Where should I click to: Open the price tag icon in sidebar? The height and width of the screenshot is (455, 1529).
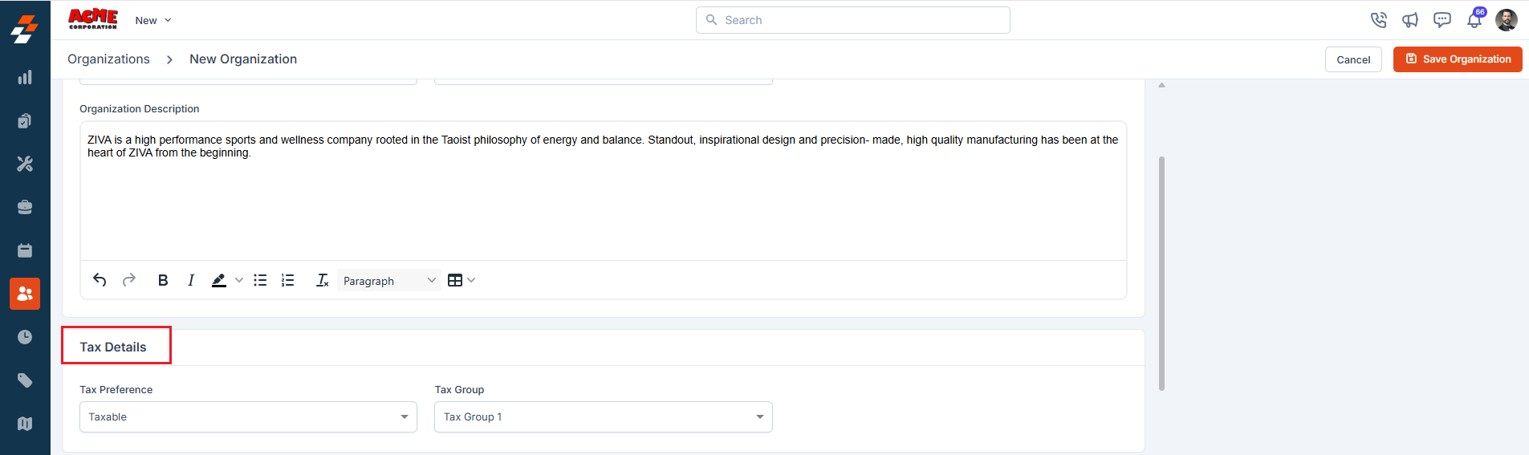pos(25,380)
